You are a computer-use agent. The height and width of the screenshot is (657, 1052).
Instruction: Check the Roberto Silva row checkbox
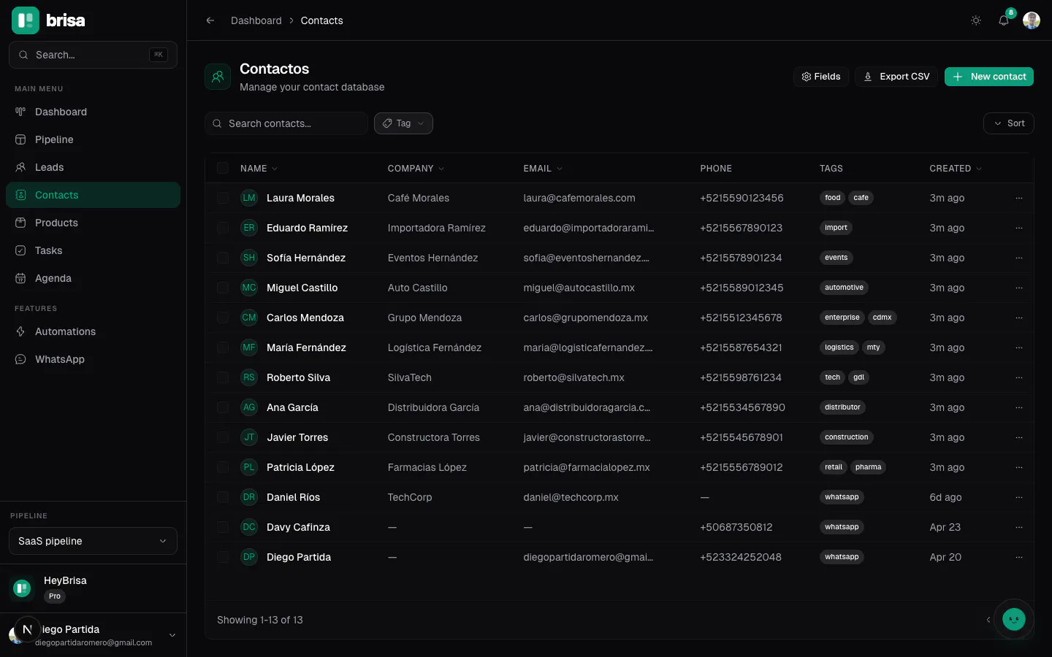coord(223,377)
